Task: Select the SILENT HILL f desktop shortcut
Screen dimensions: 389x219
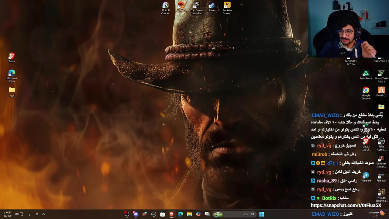Action: click(x=381, y=60)
